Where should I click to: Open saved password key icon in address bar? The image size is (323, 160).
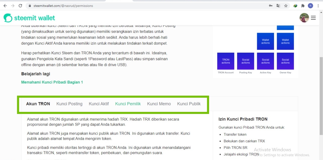[270, 6]
